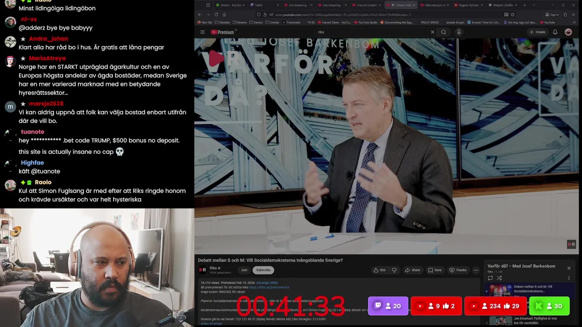Open the Overlay bookmarks folder
The width and height of the screenshot is (582, 327).
coord(272,22)
